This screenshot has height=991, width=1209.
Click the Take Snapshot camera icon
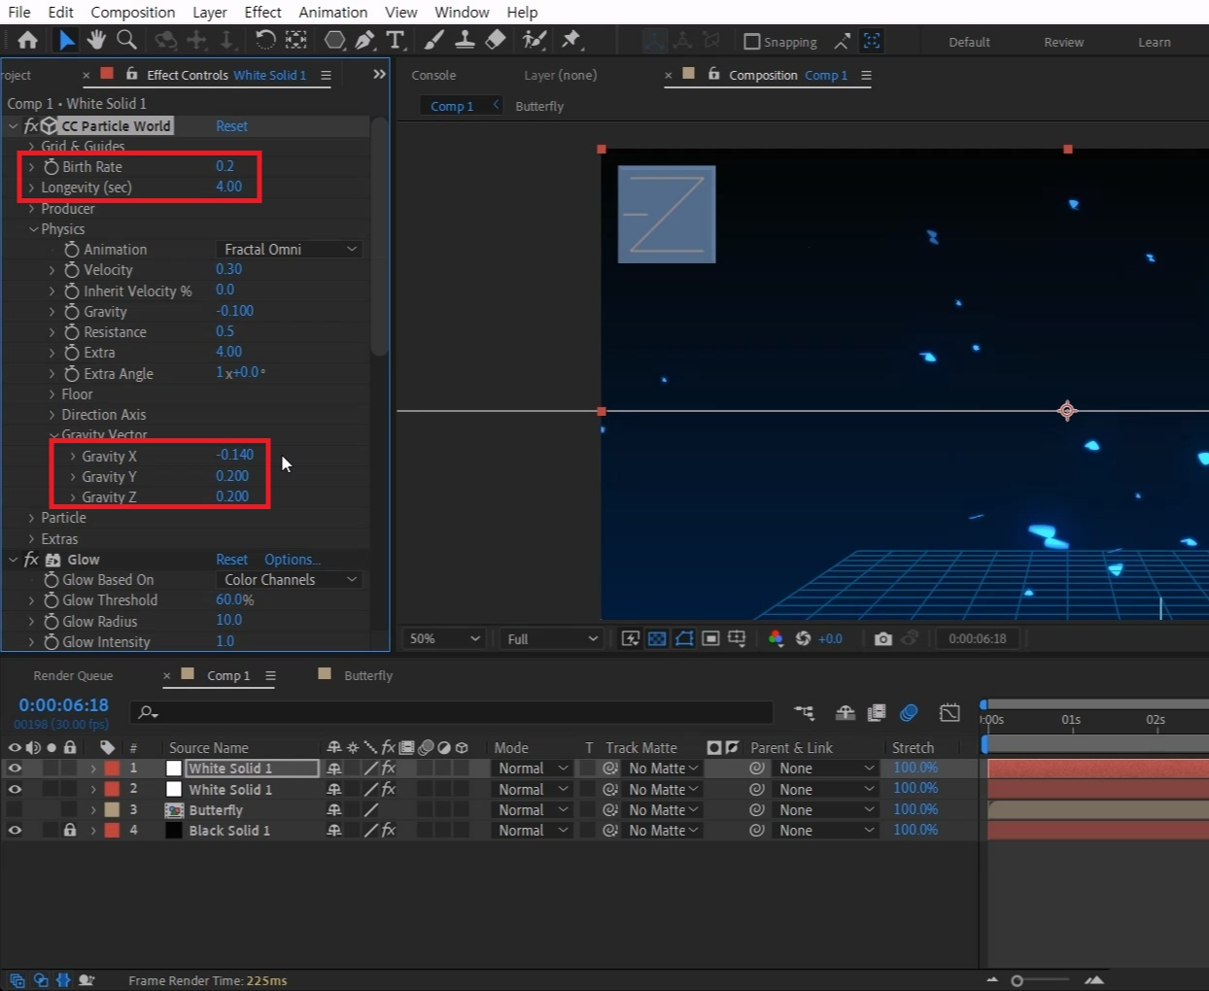click(882, 638)
